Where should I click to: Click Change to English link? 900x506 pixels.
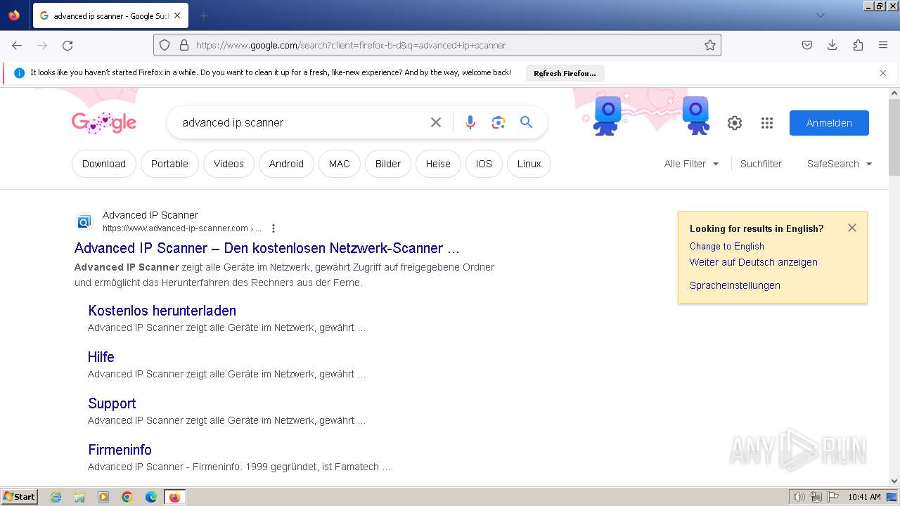pyautogui.click(x=726, y=246)
